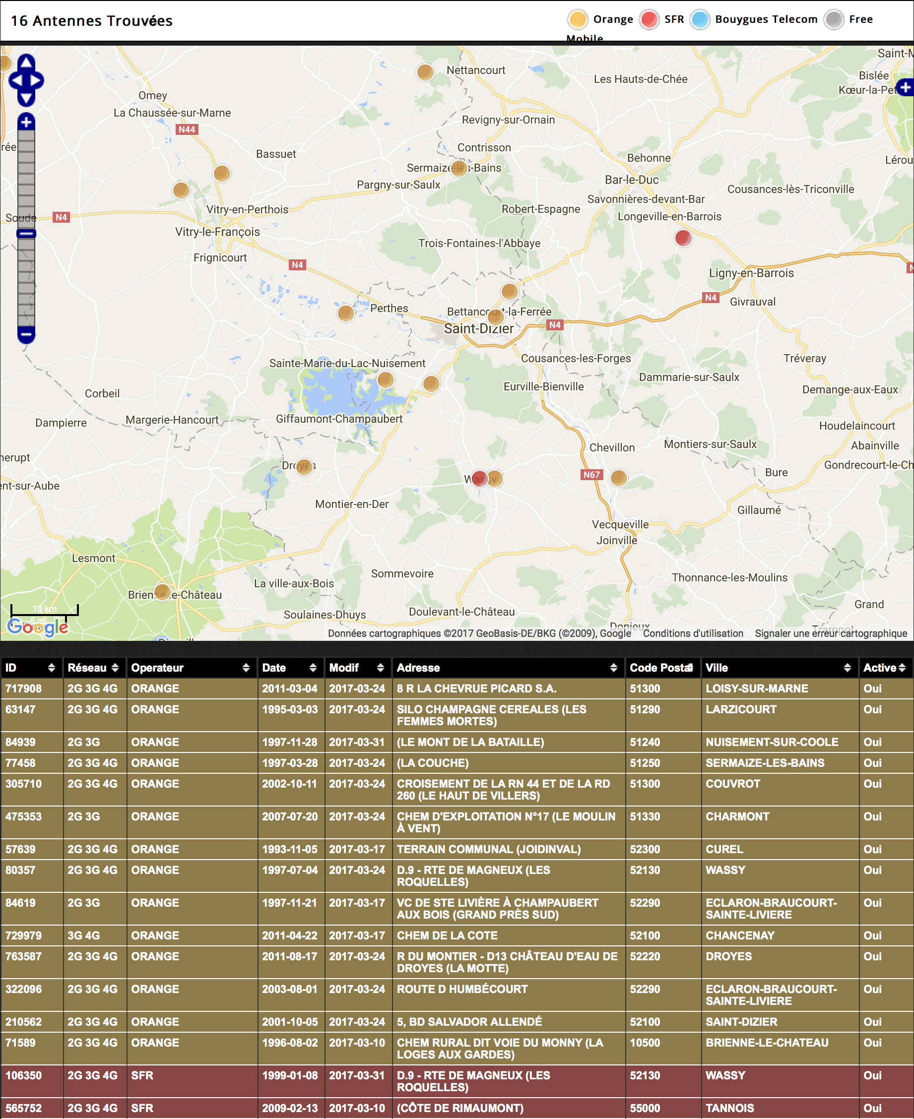
Task: Select the SFR marker near Longeville-en-Barrois
Action: tap(683, 238)
